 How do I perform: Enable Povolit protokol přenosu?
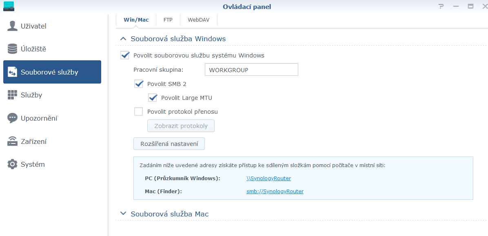coord(138,111)
